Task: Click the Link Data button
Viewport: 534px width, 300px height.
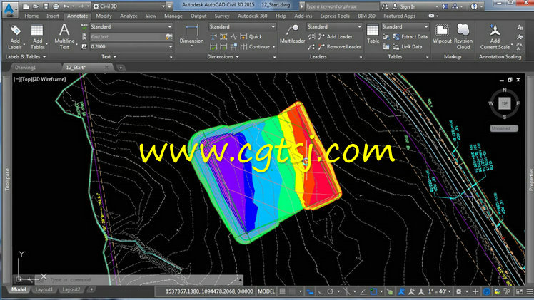Action: click(x=408, y=47)
